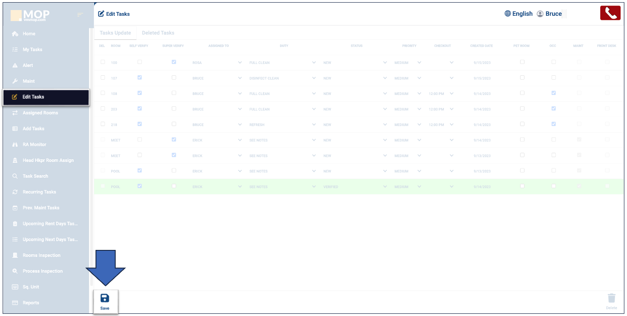This screenshot has height=316, width=627.
Task: Check the Del checkbox for room 203
Action: click(x=103, y=109)
